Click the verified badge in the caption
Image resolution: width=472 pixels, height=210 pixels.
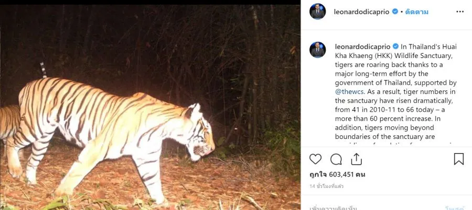395,46
